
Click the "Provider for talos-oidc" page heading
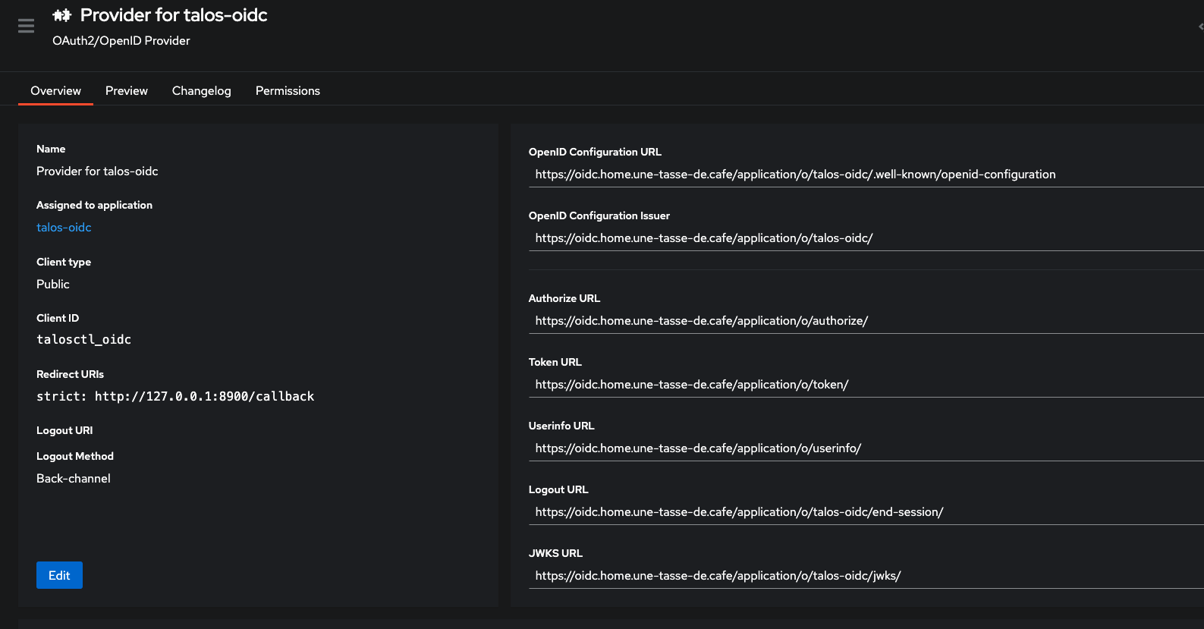[174, 15]
